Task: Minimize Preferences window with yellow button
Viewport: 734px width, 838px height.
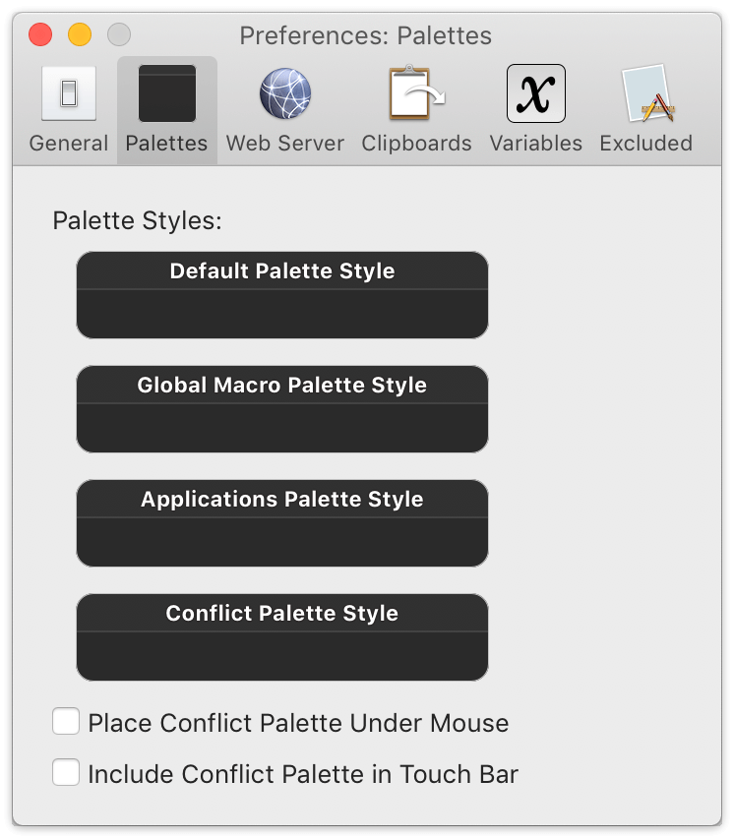Action: click(80, 34)
